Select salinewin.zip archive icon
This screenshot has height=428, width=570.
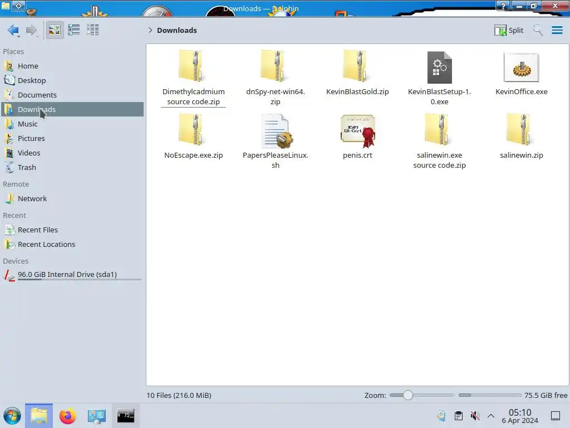tap(521, 130)
